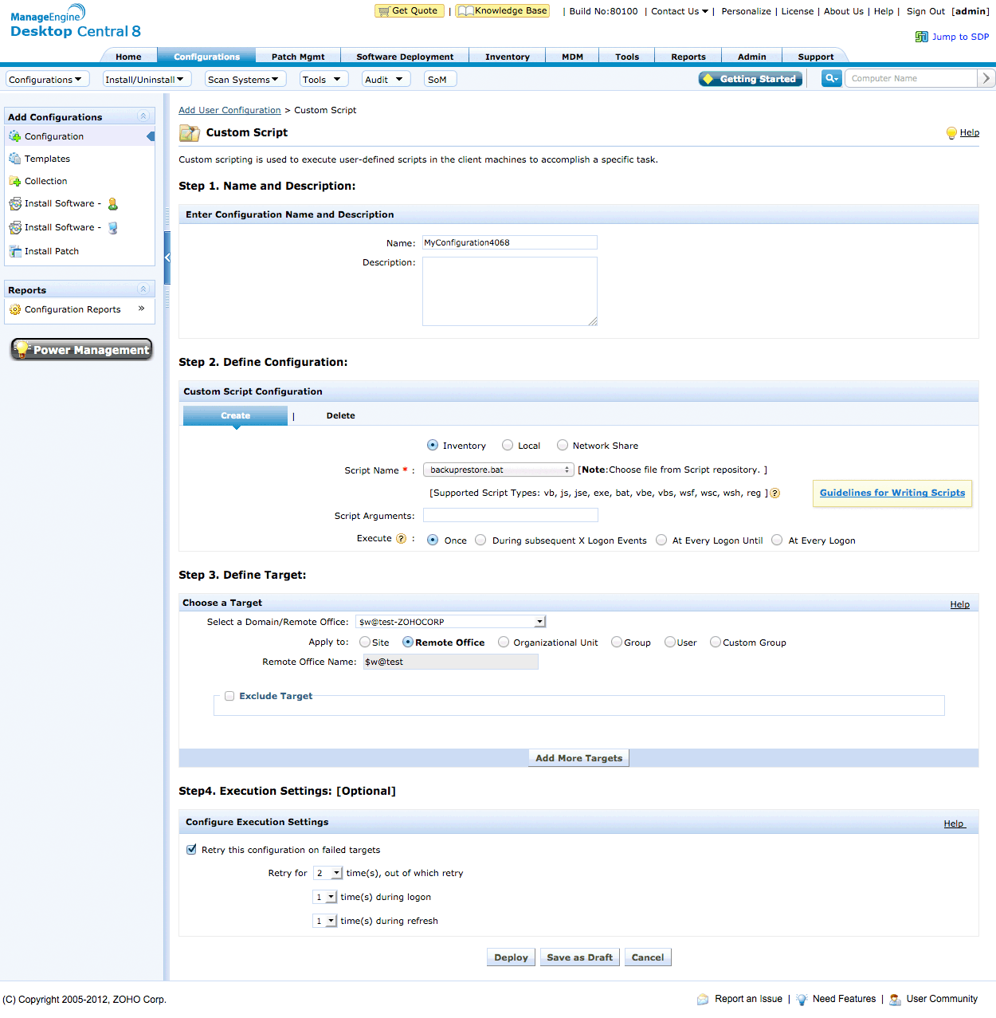
Task: Click the Install Software computer icon
Action: click(113, 228)
